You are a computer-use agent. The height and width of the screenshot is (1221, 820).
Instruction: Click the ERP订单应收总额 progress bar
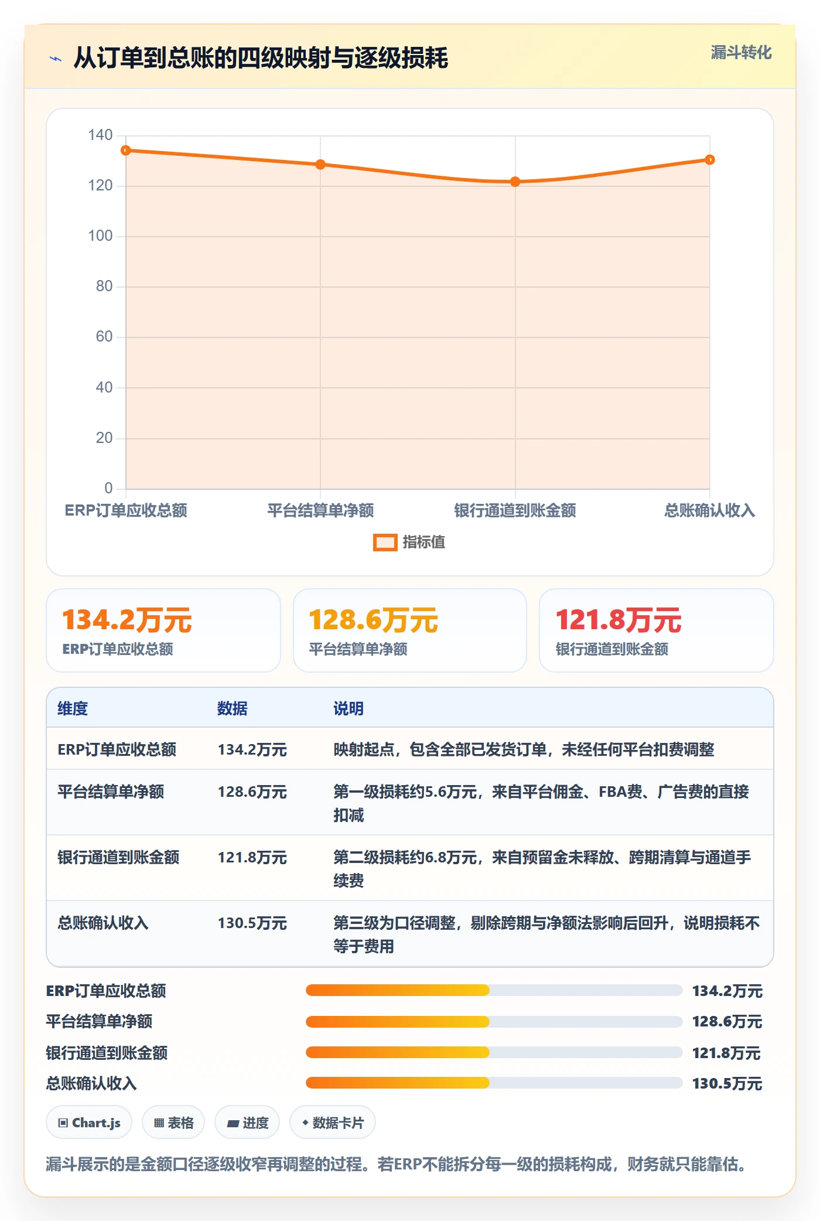(x=494, y=990)
